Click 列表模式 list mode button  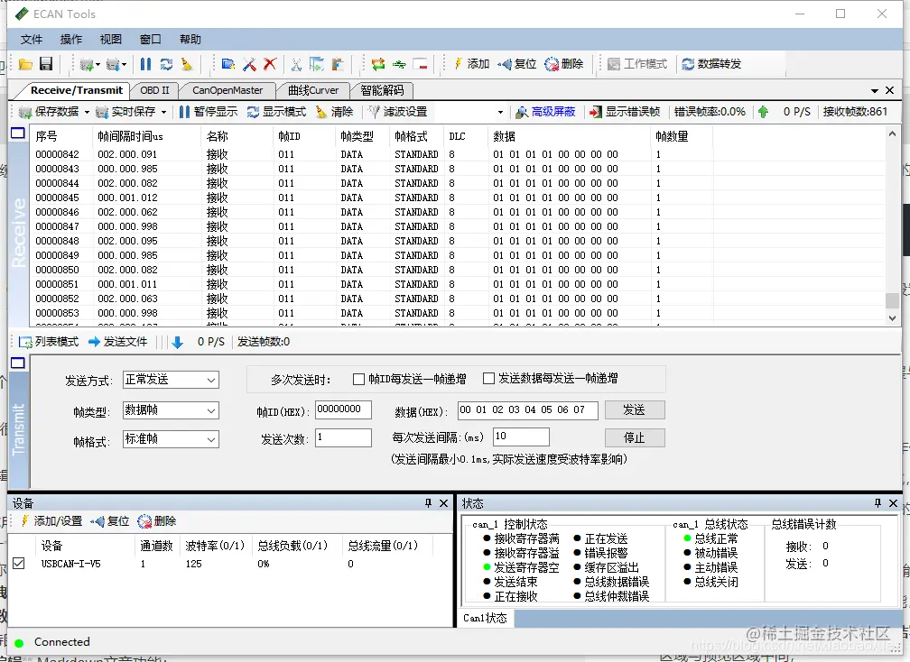49,342
